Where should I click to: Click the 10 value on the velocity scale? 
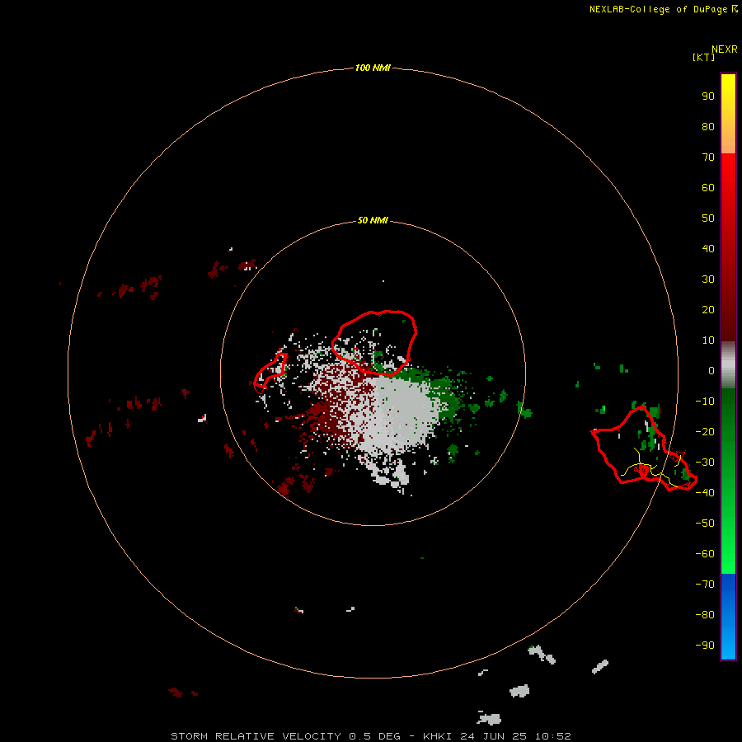pos(708,340)
